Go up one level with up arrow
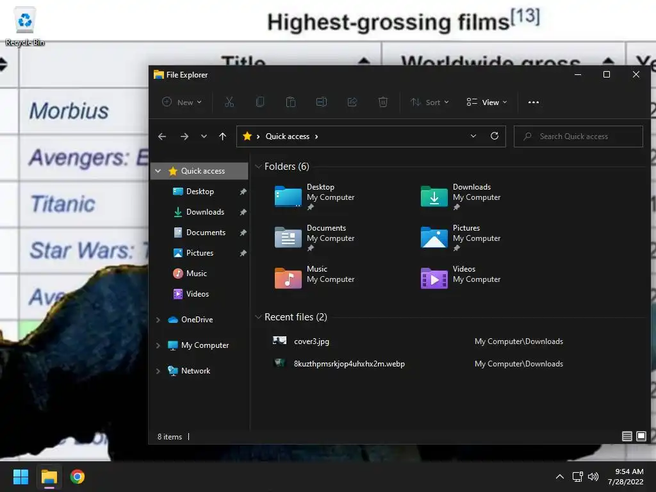 click(x=222, y=136)
